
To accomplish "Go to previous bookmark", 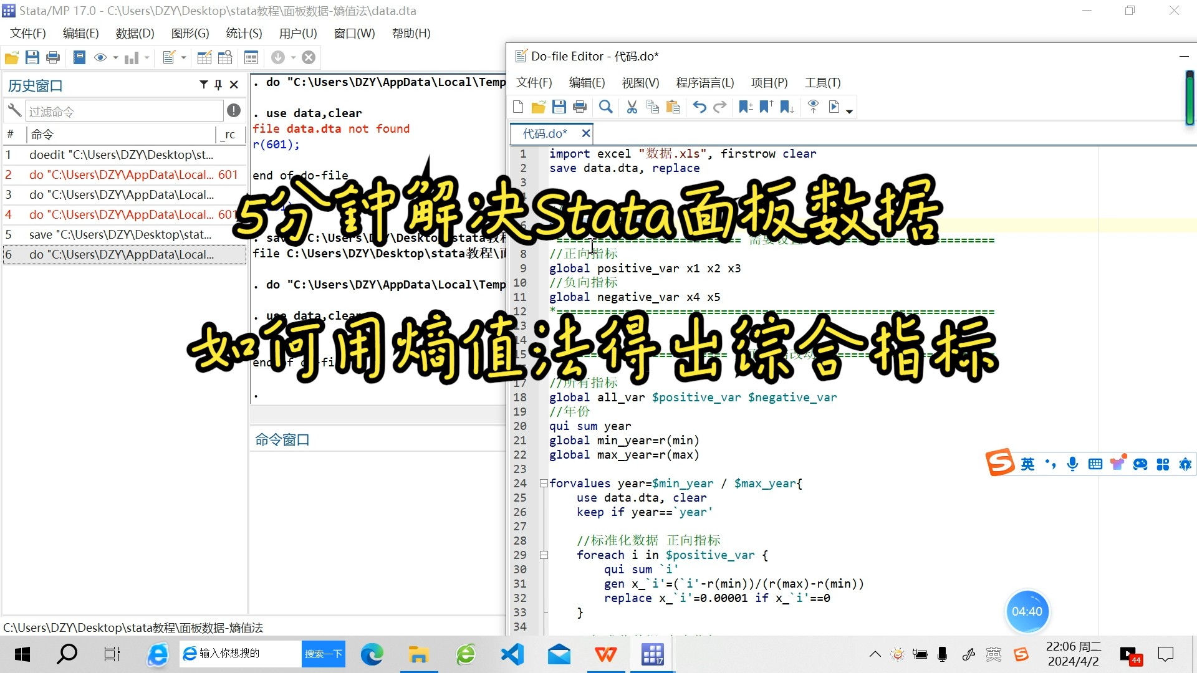I will [x=766, y=107].
